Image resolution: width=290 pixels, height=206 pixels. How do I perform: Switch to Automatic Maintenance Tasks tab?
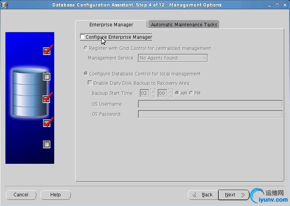pyautogui.click(x=184, y=24)
